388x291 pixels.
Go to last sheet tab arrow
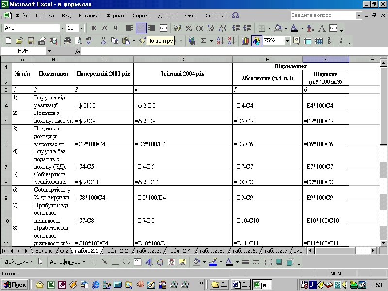(26, 251)
